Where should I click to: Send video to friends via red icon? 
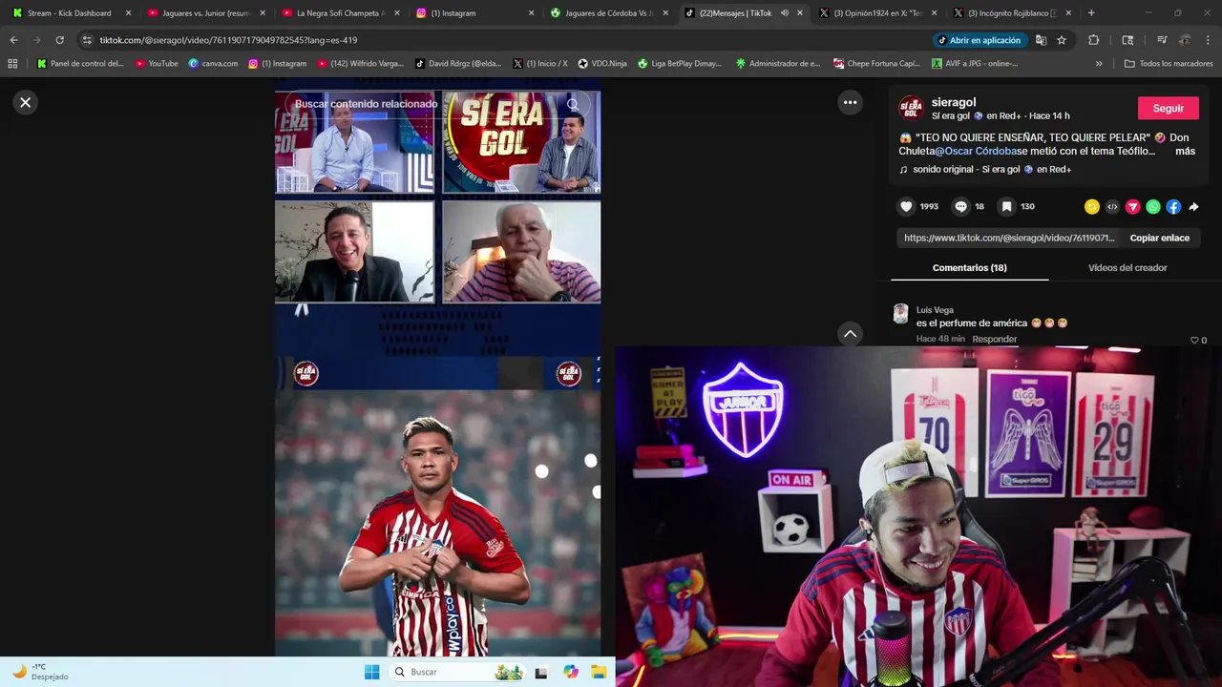click(1133, 206)
